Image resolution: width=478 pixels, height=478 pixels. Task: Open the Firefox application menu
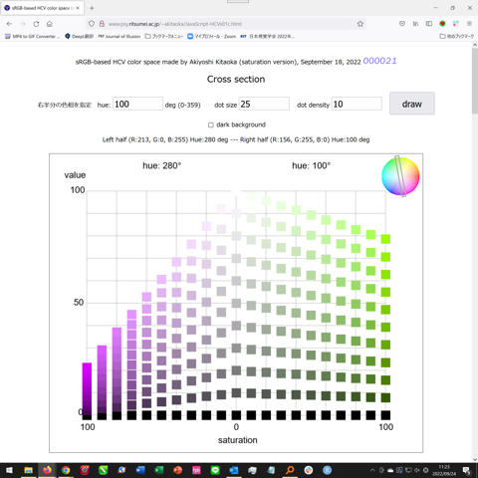coord(469,24)
